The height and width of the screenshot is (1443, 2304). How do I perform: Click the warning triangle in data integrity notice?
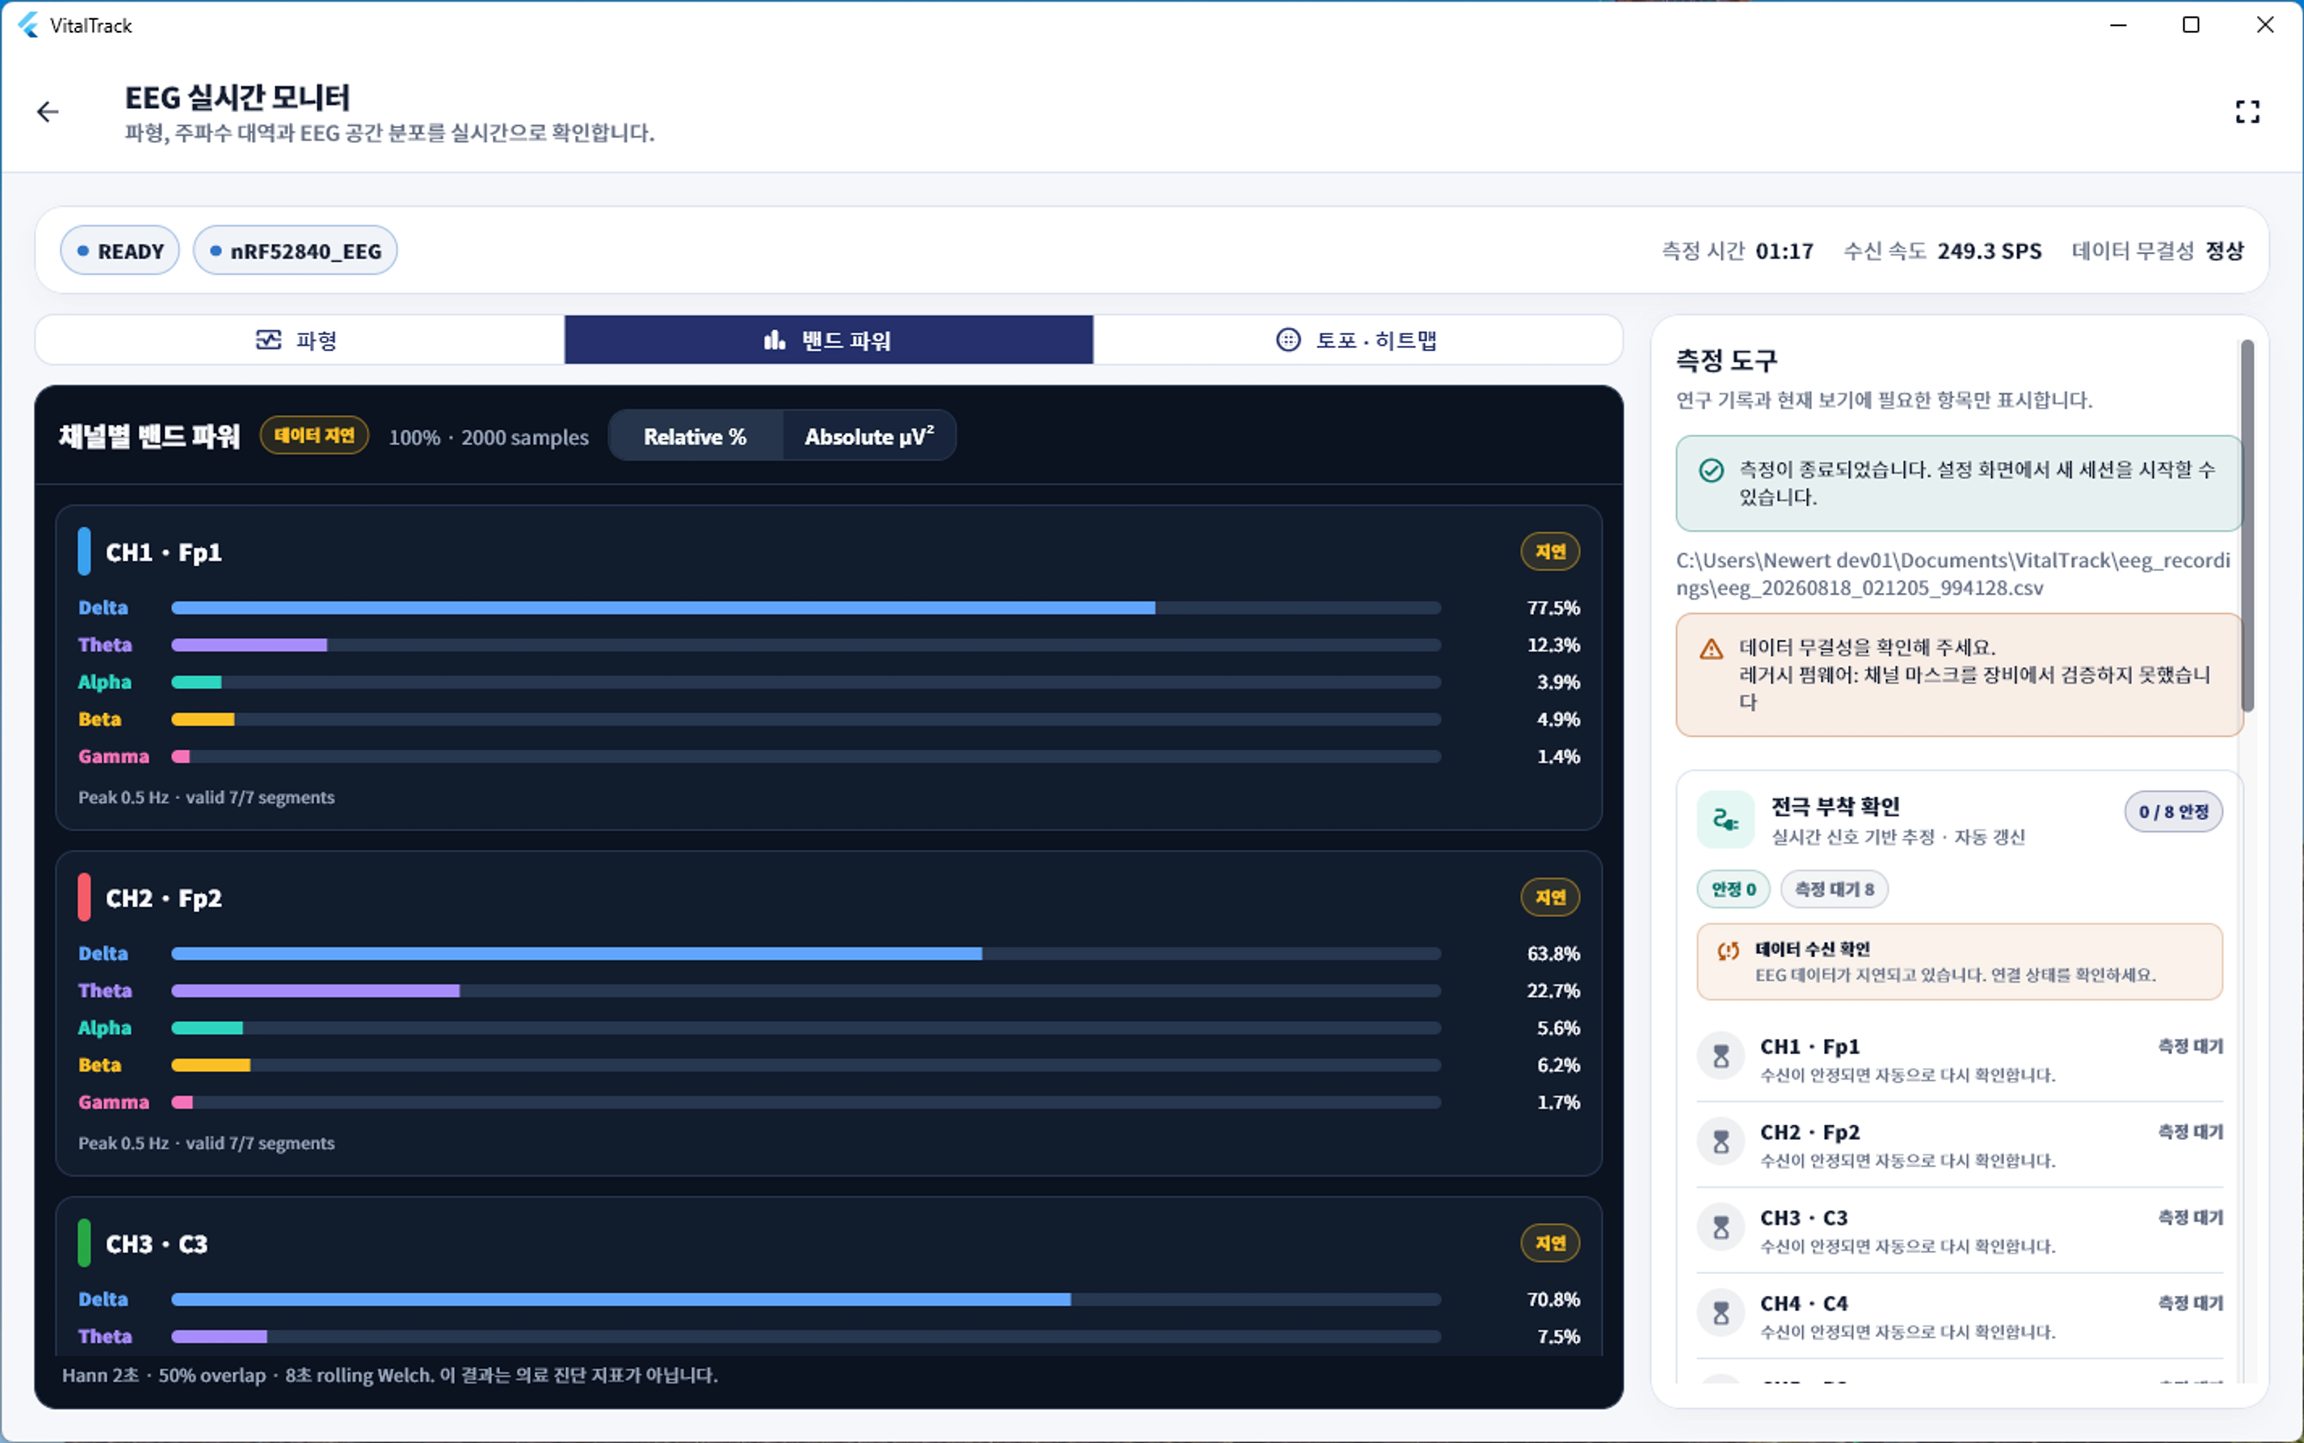[1712, 649]
